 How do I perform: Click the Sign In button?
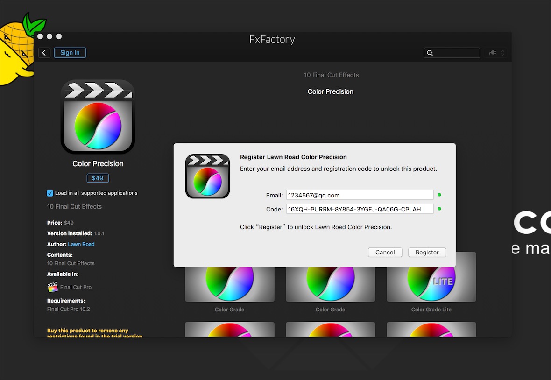coord(70,53)
